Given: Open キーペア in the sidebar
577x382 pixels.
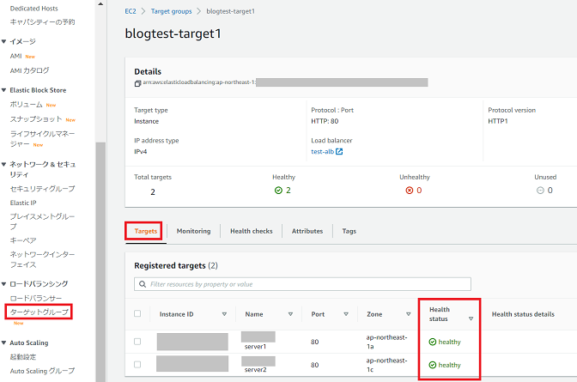Looking at the screenshot, I should point(23,240).
